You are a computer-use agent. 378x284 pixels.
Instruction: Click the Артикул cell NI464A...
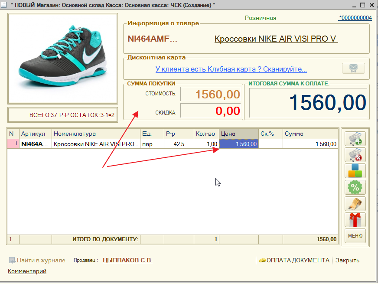(x=36, y=144)
